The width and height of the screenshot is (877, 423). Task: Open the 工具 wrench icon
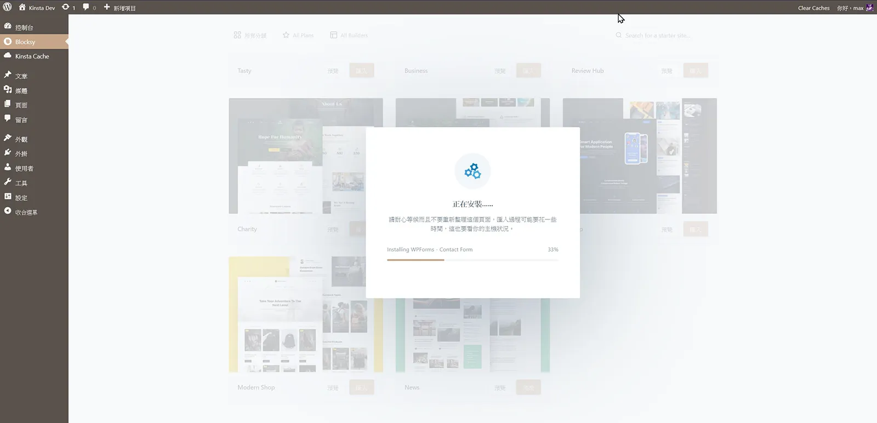click(8, 182)
